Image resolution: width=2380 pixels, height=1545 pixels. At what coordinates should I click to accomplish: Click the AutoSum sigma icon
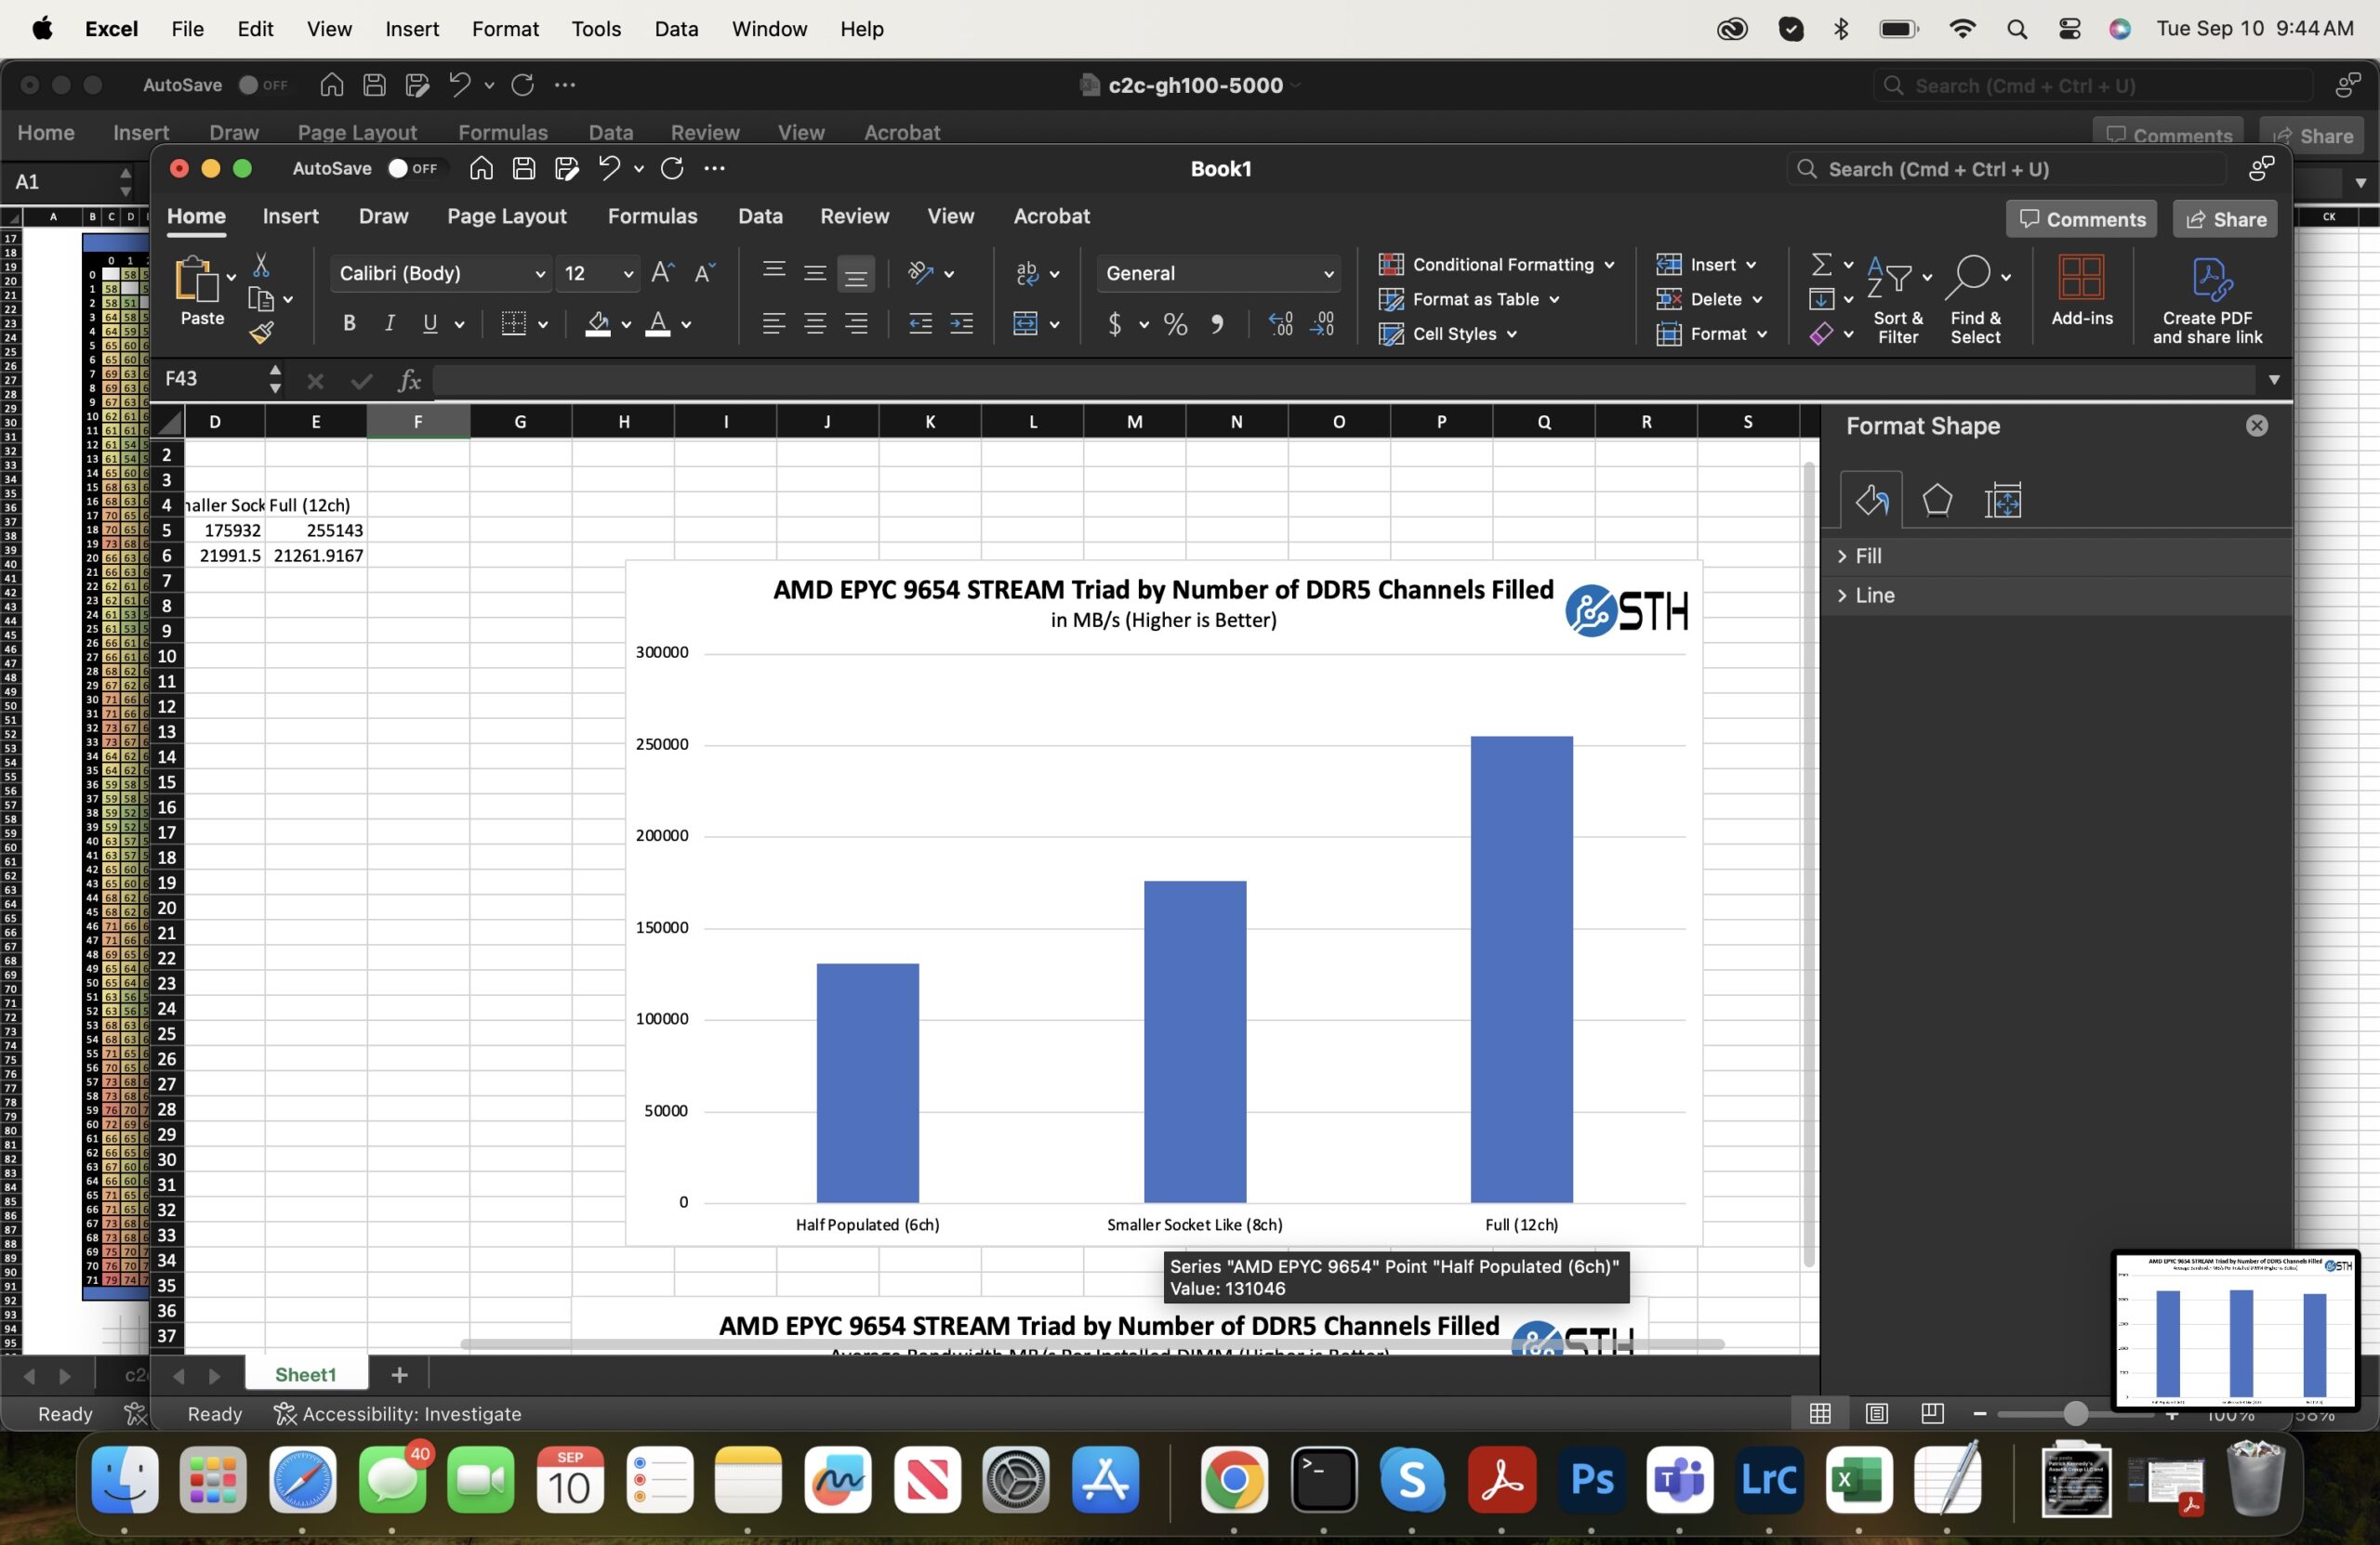tap(1822, 265)
